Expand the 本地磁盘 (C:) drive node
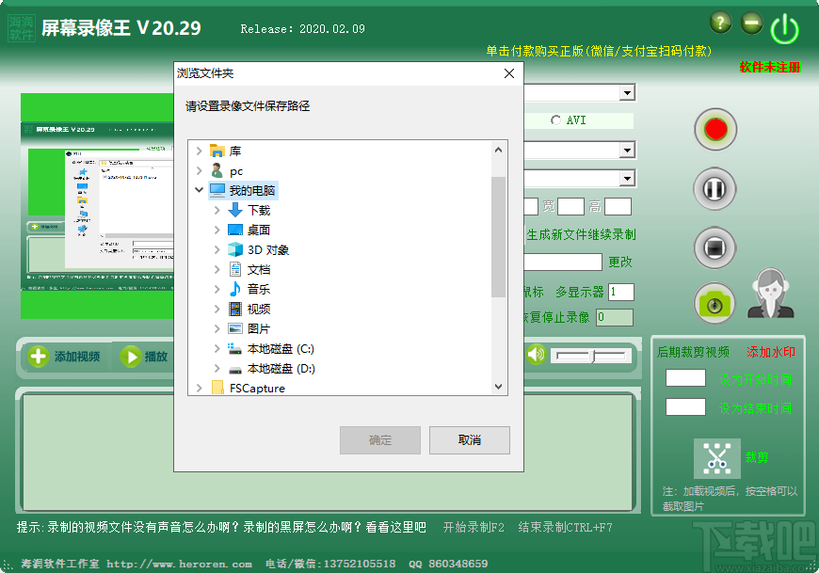 [216, 348]
